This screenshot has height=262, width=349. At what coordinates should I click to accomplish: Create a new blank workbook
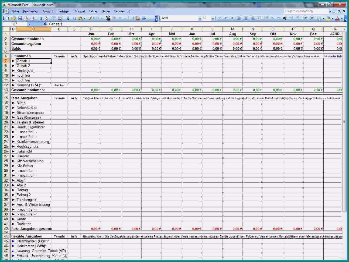pyautogui.click(x=7, y=18)
